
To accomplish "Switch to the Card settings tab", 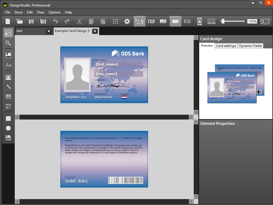I will [226, 46].
